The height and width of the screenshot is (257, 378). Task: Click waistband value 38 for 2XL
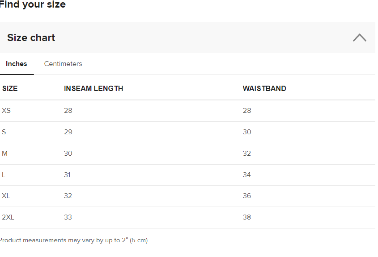tap(247, 217)
